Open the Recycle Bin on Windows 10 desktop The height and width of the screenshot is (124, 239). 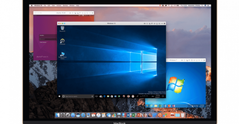pos(63,28)
